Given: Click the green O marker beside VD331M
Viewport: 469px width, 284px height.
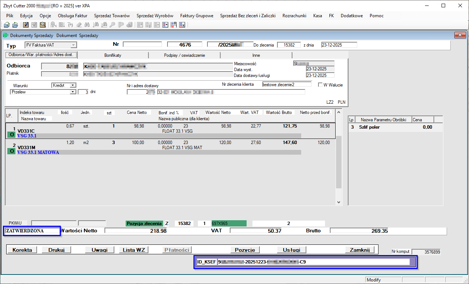Looking at the screenshot, I should pos(12,151).
